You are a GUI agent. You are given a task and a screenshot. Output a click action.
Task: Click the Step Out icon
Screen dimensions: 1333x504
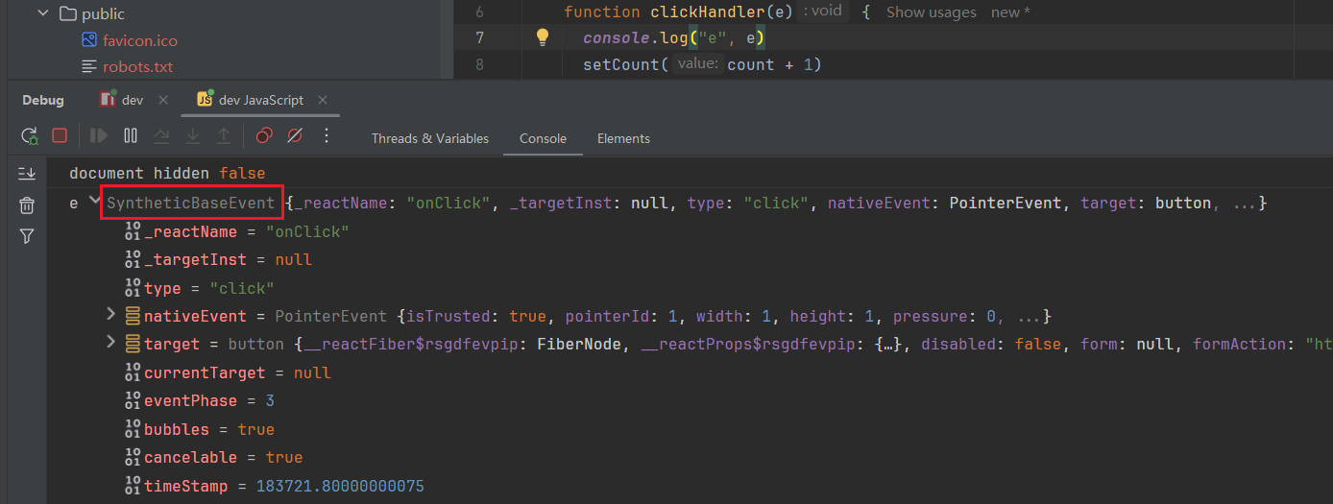pyautogui.click(x=223, y=136)
